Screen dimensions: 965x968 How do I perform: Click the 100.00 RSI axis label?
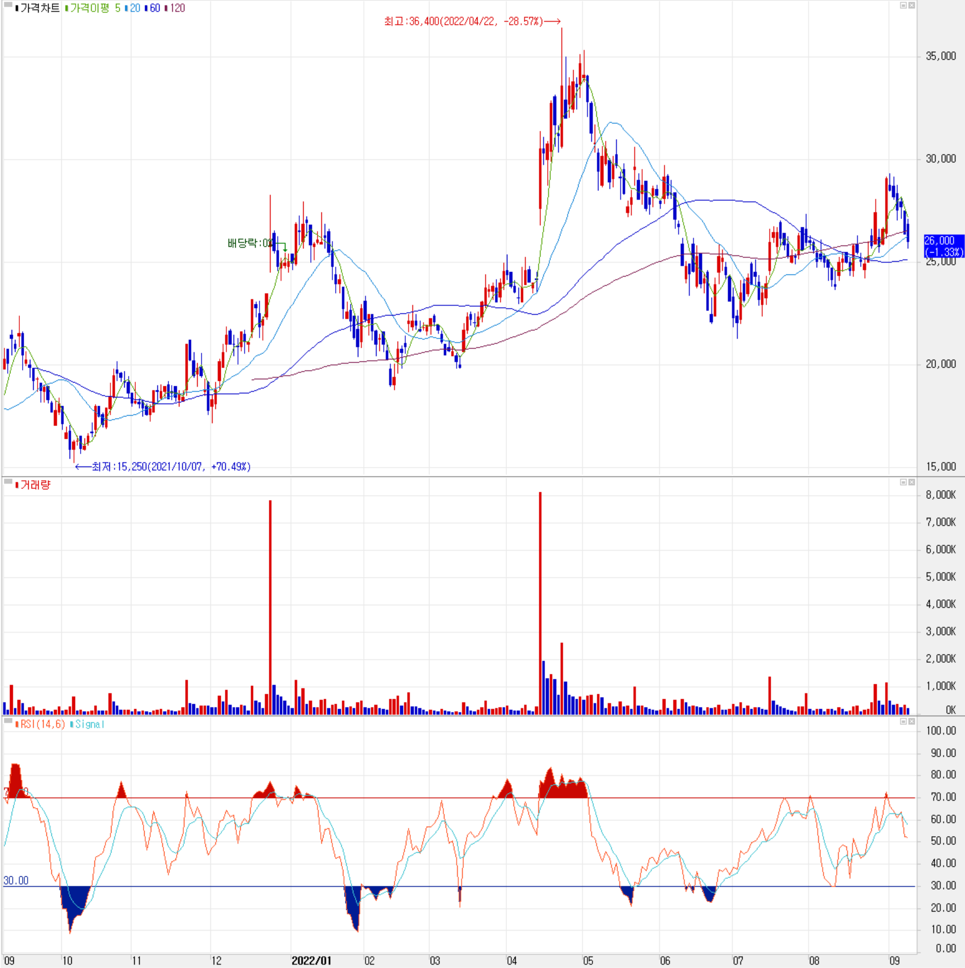pos(941,731)
